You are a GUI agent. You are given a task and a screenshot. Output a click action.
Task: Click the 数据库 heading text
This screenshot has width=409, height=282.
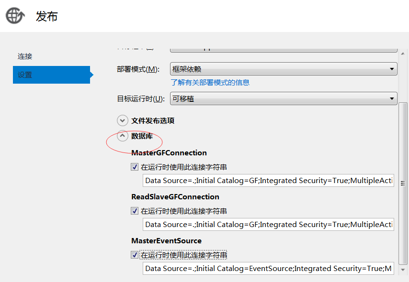pyautogui.click(x=142, y=136)
